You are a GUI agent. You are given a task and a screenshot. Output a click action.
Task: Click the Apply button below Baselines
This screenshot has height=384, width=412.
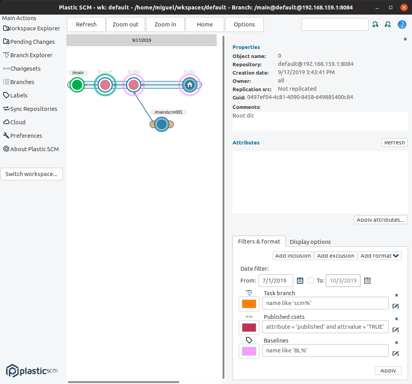coord(388,370)
